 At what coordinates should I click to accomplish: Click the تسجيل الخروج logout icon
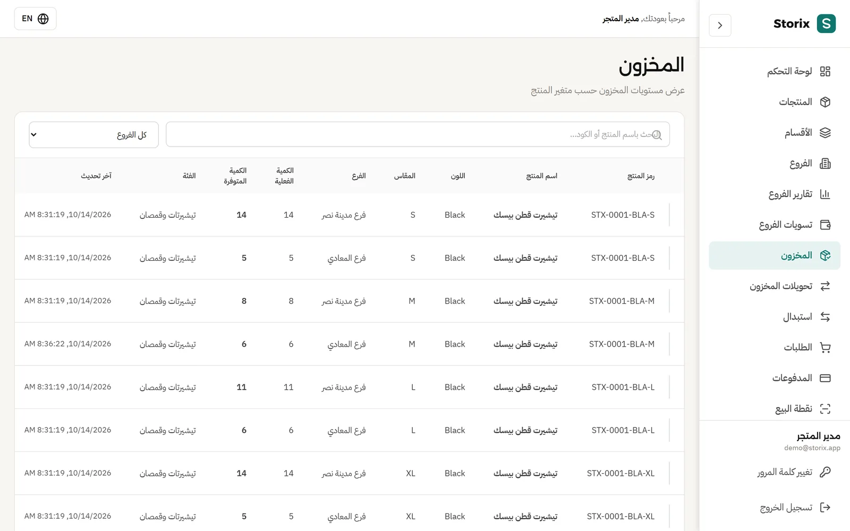825,508
